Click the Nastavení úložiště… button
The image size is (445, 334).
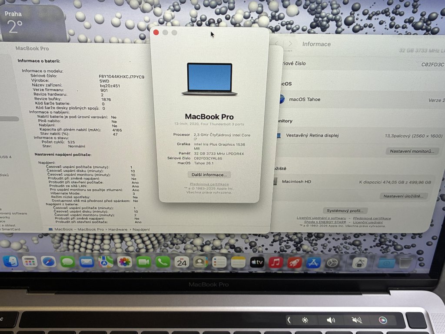[x=404, y=196]
